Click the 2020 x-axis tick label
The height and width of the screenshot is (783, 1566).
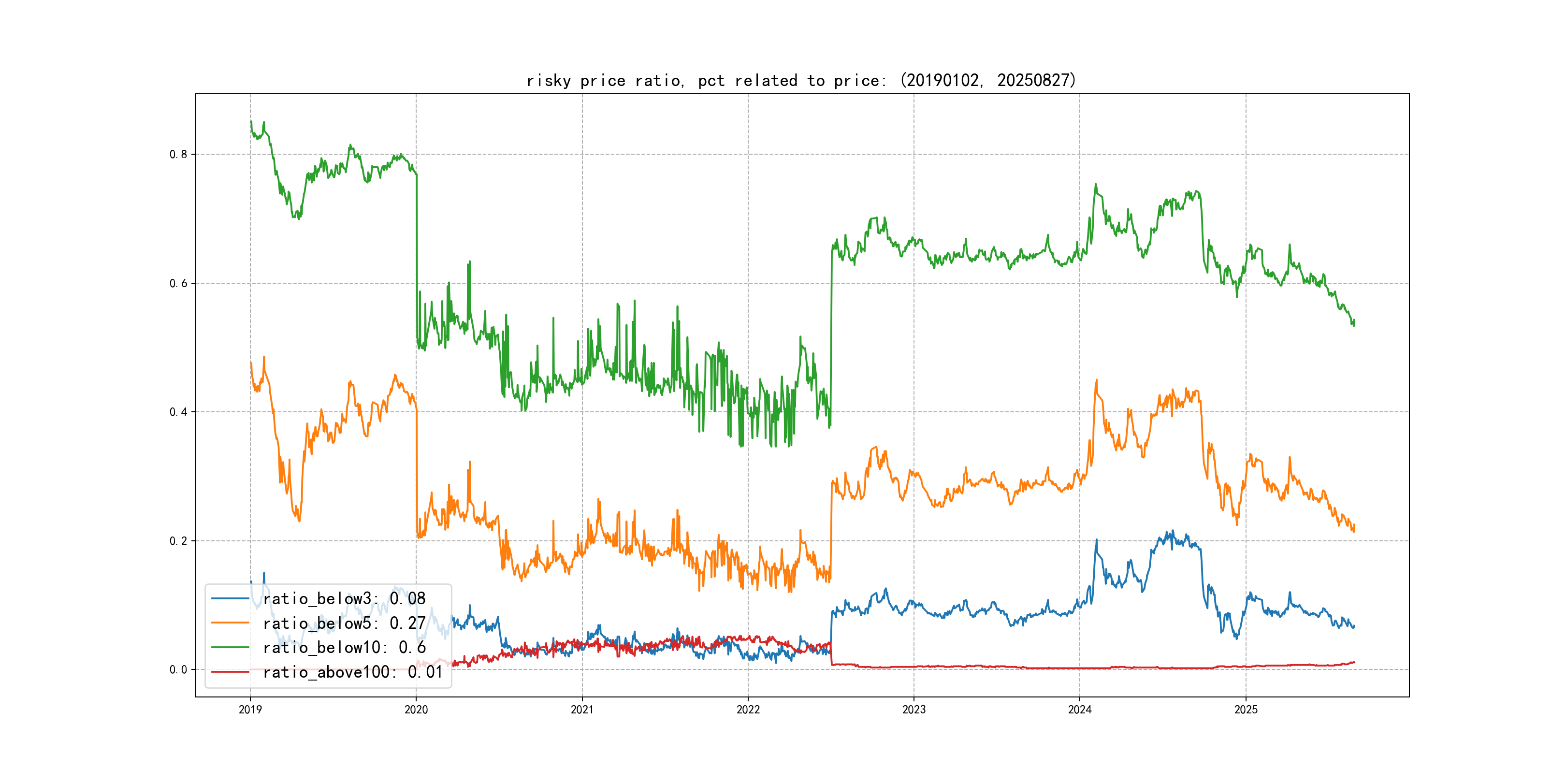click(x=416, y=710)
